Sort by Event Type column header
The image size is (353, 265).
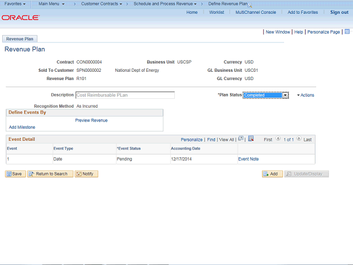coord(63,149)
